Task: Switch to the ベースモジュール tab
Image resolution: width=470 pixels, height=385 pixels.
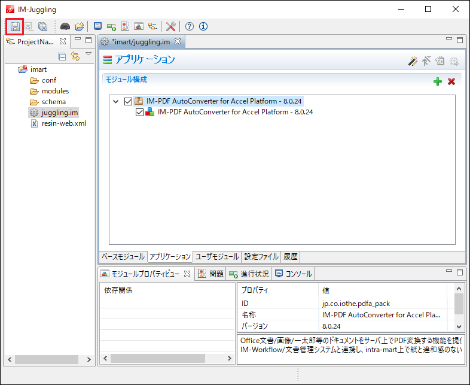Action: 123,256
